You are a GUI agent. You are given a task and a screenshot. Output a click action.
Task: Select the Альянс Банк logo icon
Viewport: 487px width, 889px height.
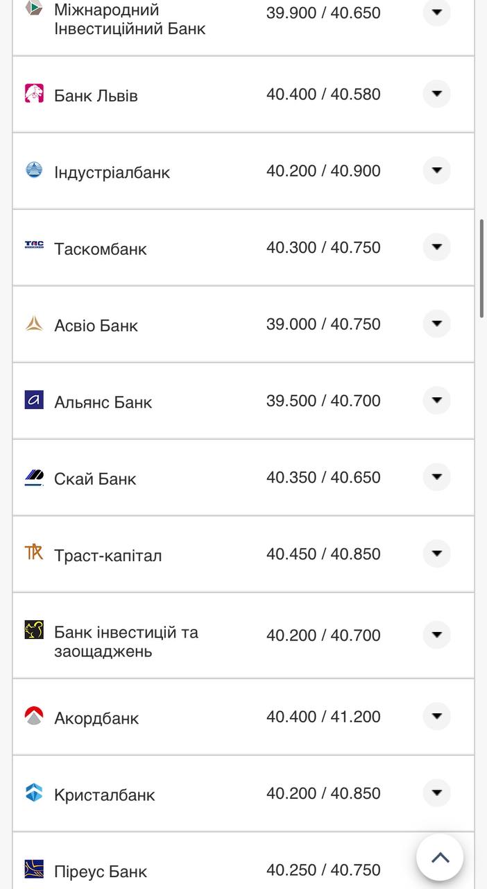[x=33, y=400]
